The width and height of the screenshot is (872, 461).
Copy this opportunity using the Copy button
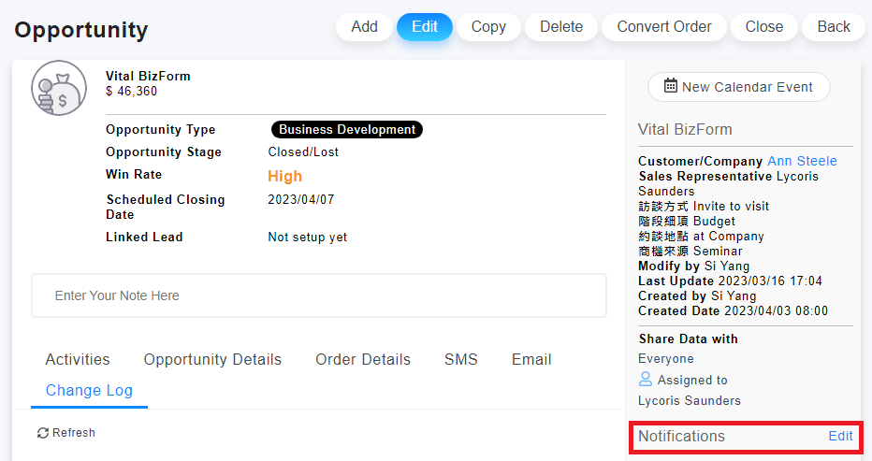point(488,27)
